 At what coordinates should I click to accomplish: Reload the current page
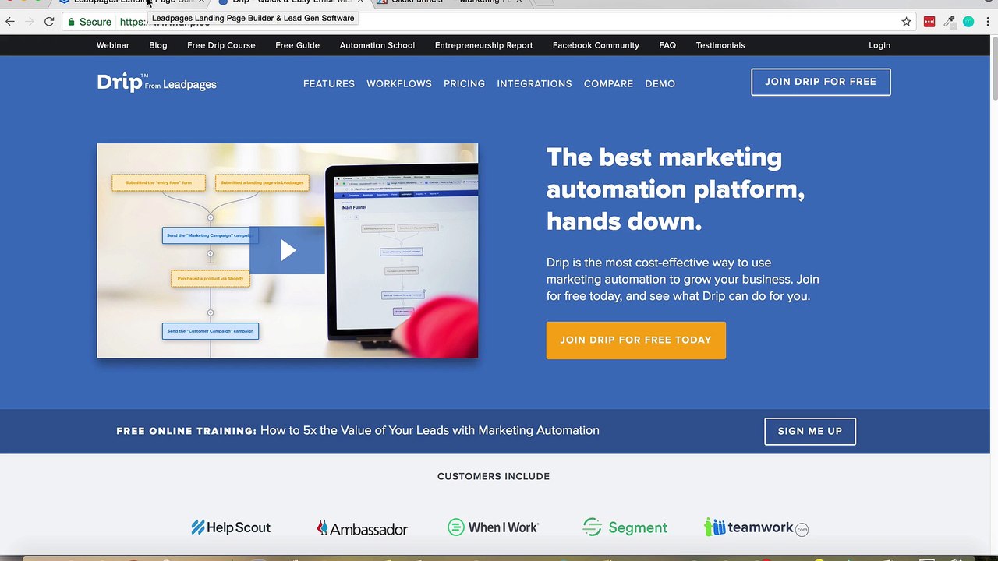48,22
